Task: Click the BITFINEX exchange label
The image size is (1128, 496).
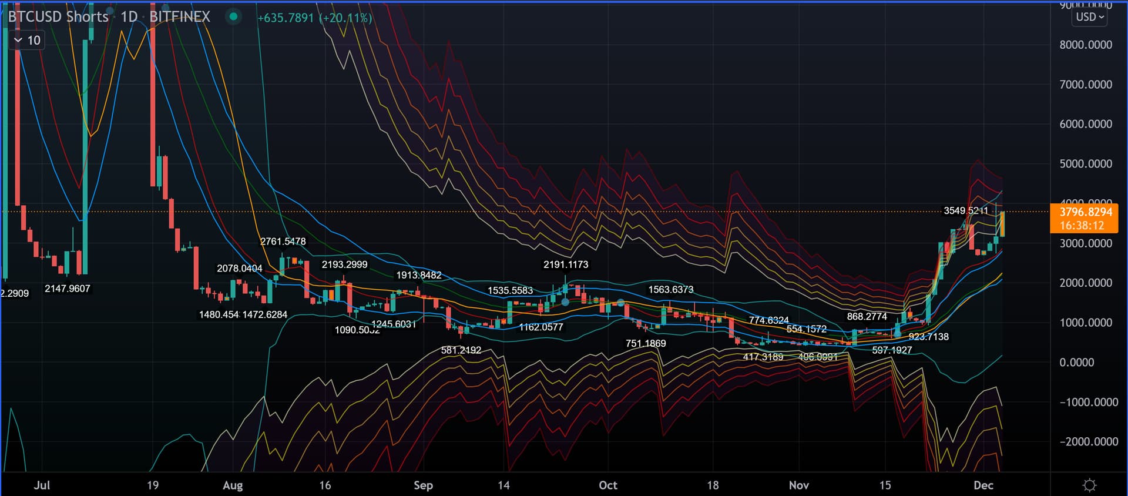Action: pos(180,16)
